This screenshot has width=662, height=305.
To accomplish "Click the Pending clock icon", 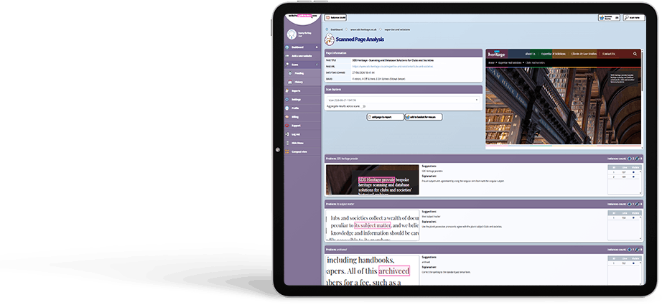I will coord(290,73).
